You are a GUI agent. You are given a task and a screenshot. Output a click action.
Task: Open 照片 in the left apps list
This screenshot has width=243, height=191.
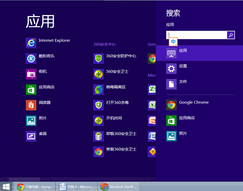point(37,121)
